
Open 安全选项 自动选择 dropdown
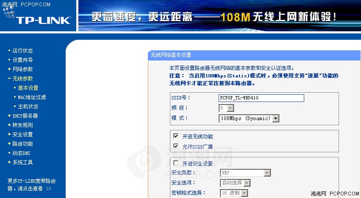click(235, 183)
